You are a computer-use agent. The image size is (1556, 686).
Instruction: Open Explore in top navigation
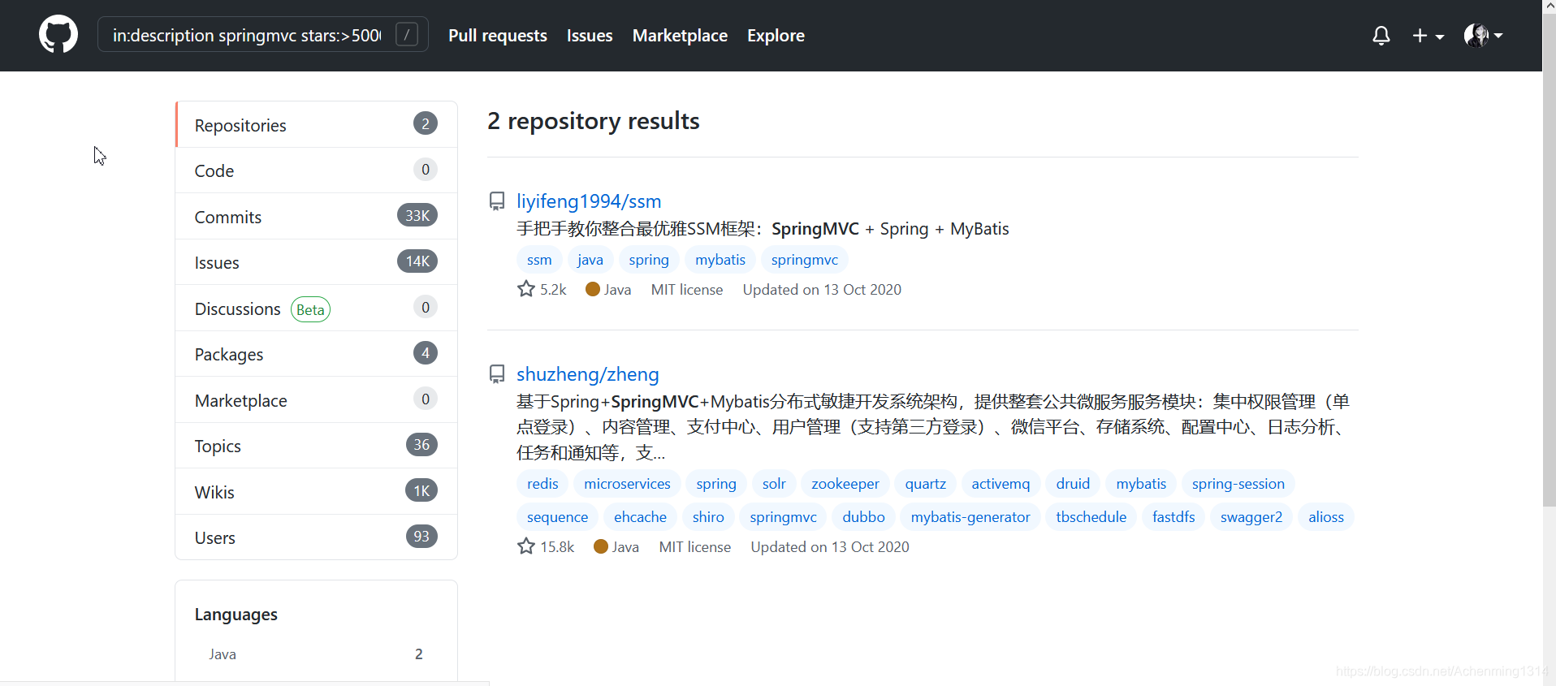(776, 36)
